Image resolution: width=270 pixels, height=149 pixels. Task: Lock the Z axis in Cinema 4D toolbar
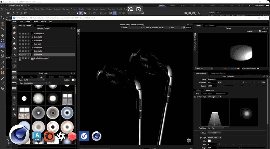[x=21, y=13]
